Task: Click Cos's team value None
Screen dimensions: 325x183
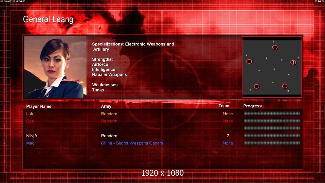Action: pos(228,121)
